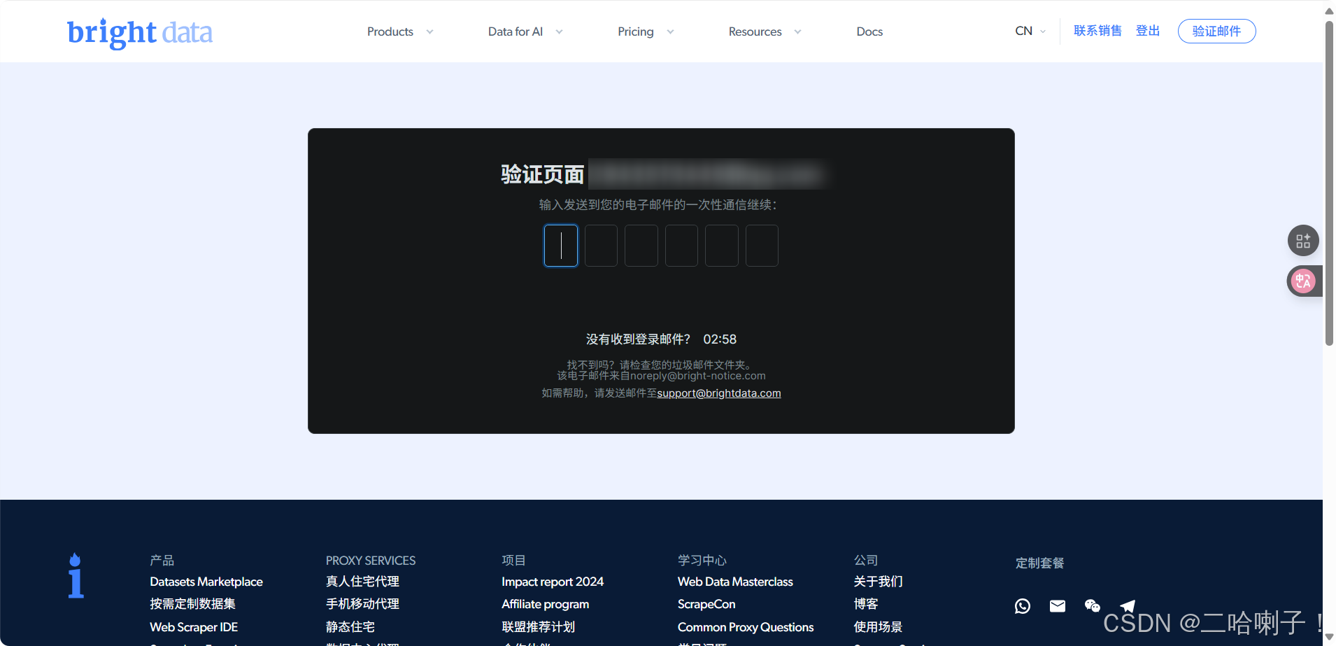Click the support@brightdata.com email link
This screenshot has height=646, width=1336.
click(719, 393)
